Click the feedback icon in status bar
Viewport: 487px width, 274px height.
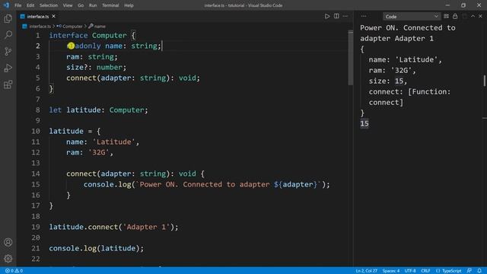pyautogui.click(x=469, y=271)
